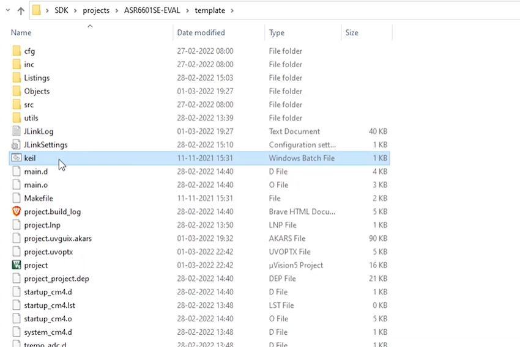The width and height of the screenshot is (520, 347).
Task: Click project.uvoptx file icon
Action: point(17,252)
